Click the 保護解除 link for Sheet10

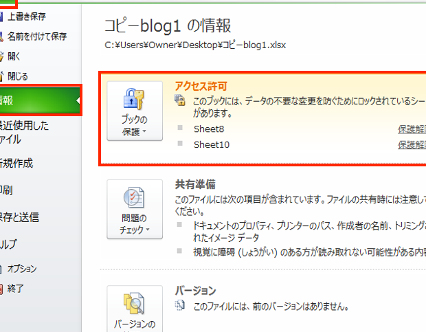411,145
